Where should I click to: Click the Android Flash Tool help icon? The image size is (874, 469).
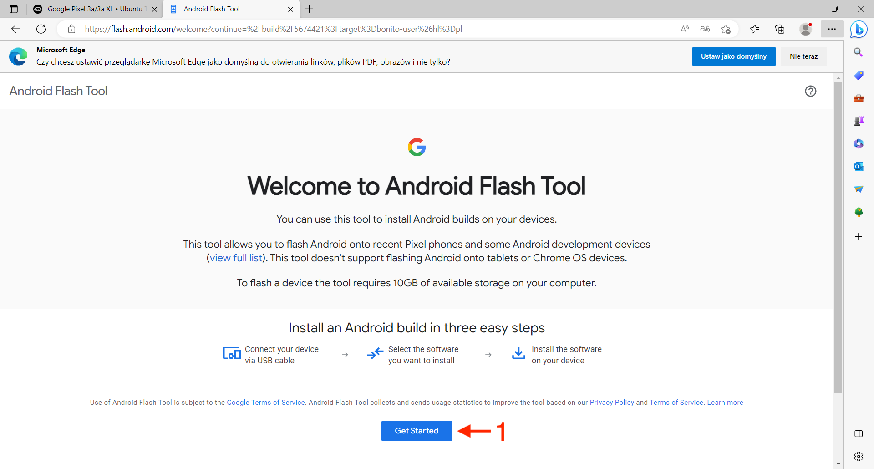click(x=810, y=91)
